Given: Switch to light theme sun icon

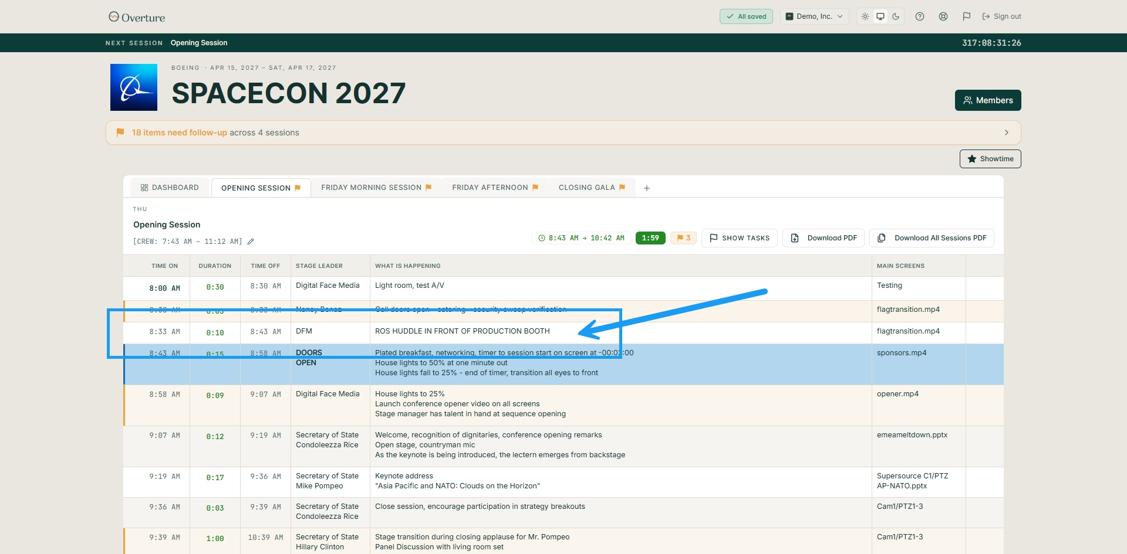Looking at the screenshot, I should (x=865, y=16).
